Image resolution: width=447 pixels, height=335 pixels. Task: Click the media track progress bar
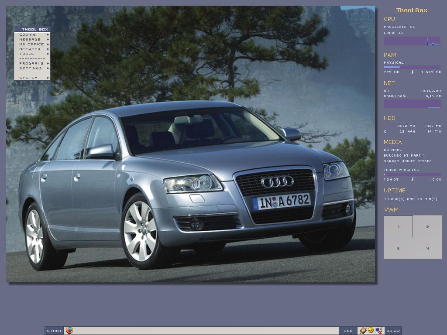pyautogui.click(x=412, y=174)
